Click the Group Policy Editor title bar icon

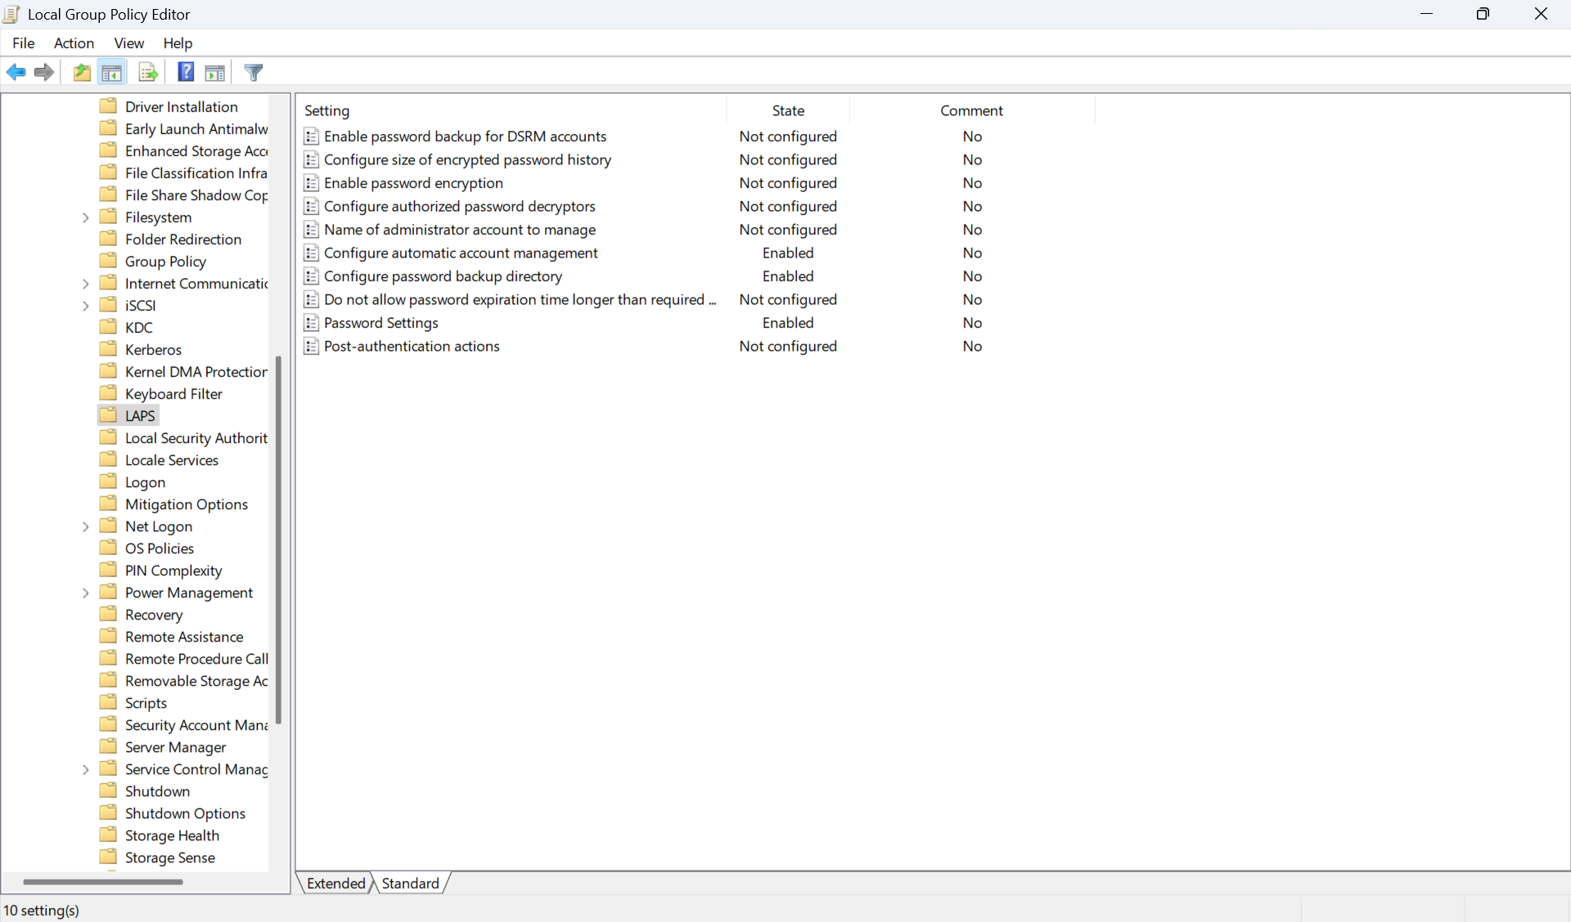tap(11, 14)
